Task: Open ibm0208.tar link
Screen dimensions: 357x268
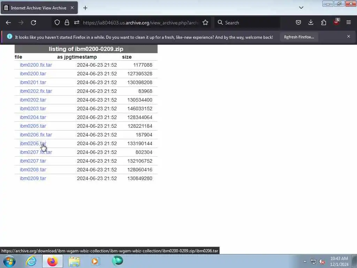Action: coord(33,170)
